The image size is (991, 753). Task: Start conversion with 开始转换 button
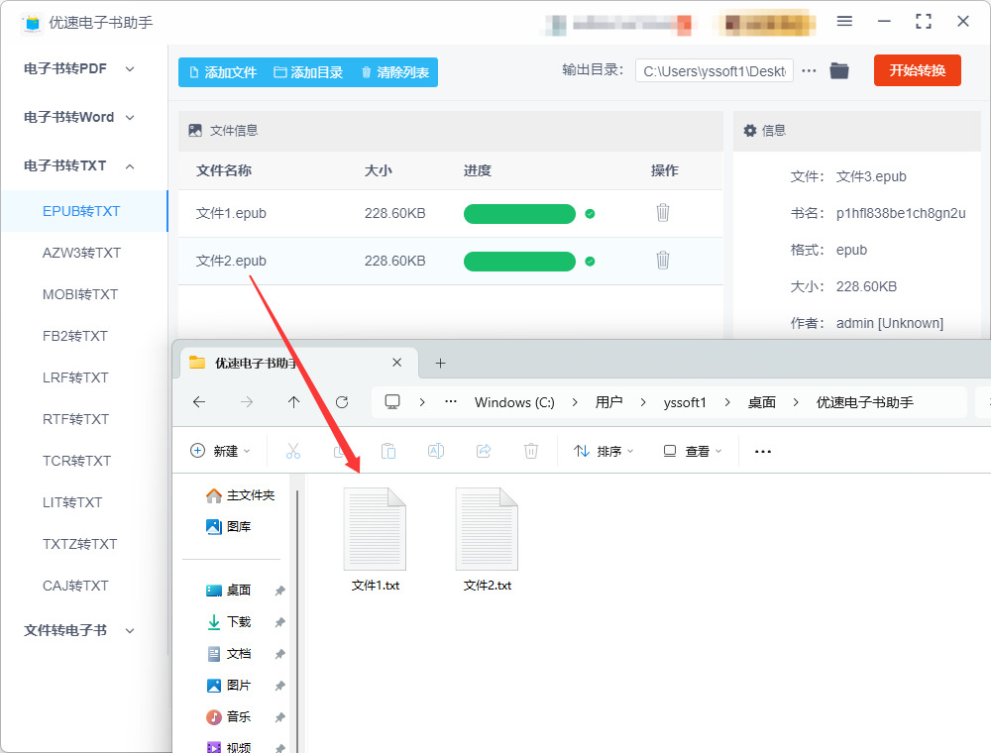(917, 70)
